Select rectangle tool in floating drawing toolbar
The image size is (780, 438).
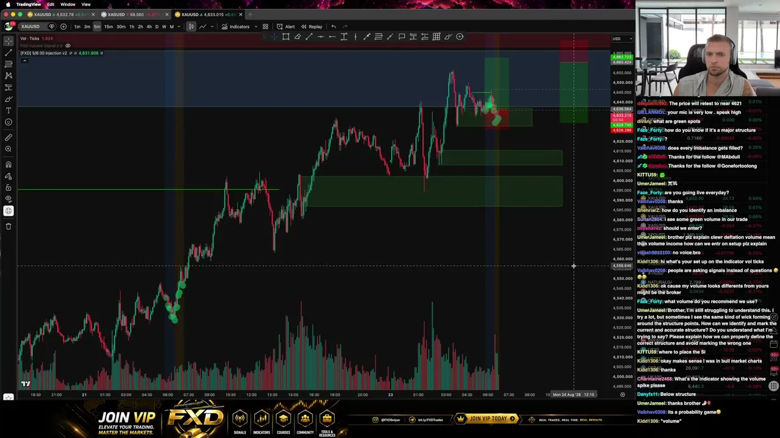(x=286, y=36)
